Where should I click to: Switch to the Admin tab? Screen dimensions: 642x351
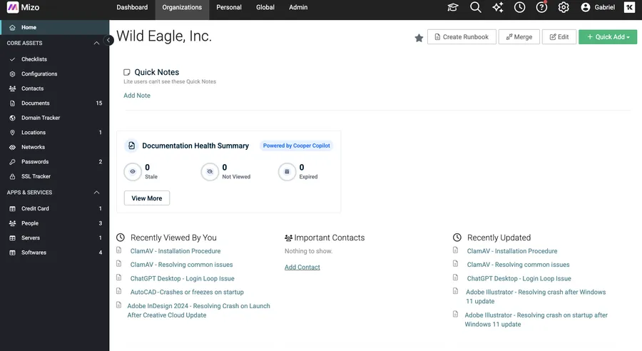[x=298, y=7]
